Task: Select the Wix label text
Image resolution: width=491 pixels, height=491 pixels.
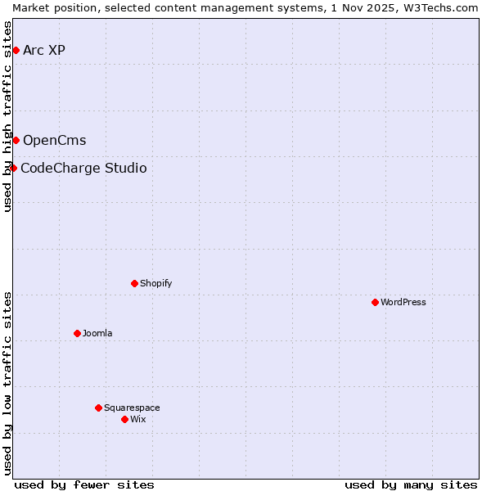Action: 137,419
